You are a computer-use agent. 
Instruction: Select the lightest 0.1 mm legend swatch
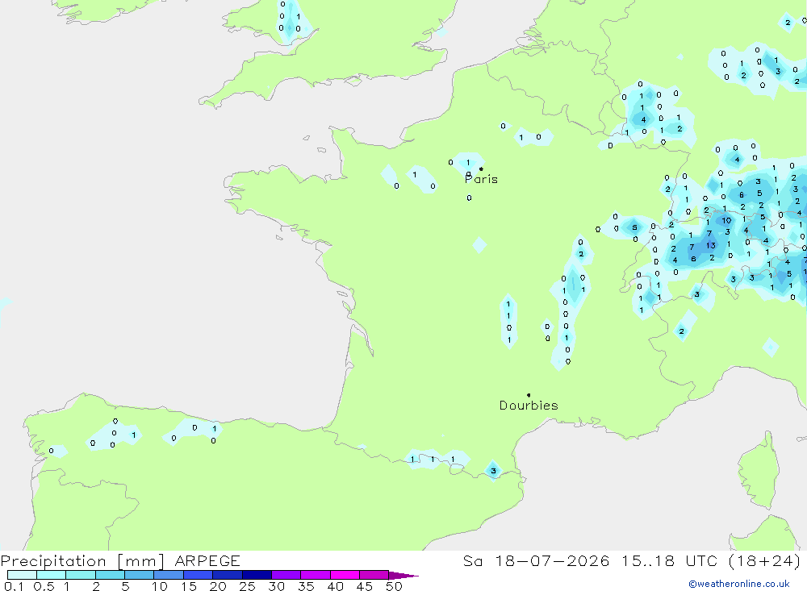[22, 575]
